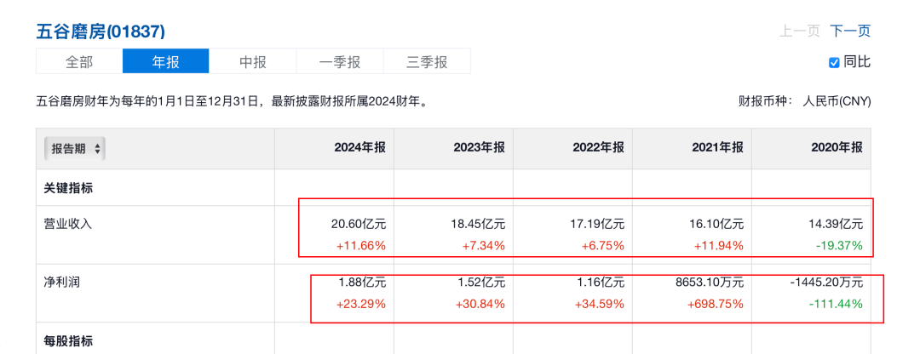
Task: Click net profit 1.16亿元
Action: (602, 283)
